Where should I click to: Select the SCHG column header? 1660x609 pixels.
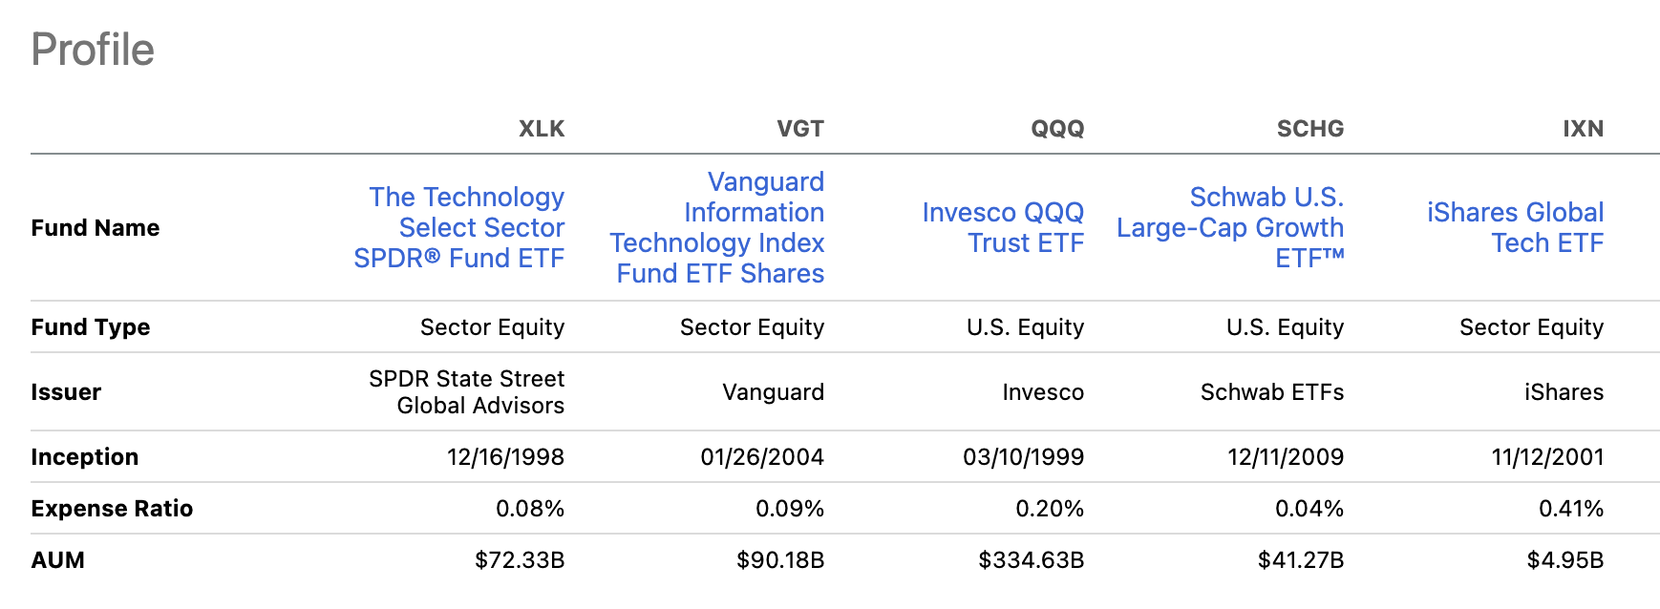(1309, 129)
